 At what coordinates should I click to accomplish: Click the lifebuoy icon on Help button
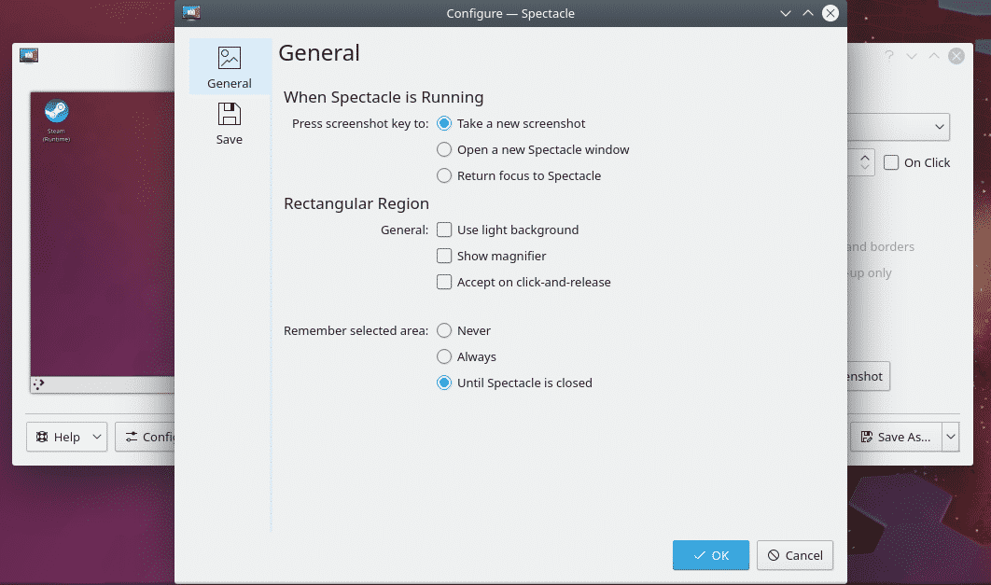[x=42, y=438]
